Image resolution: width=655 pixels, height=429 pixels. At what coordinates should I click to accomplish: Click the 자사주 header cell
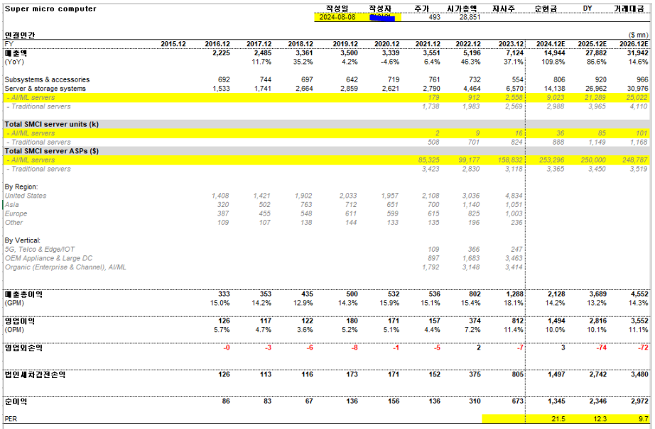click(x=504, y=9)
